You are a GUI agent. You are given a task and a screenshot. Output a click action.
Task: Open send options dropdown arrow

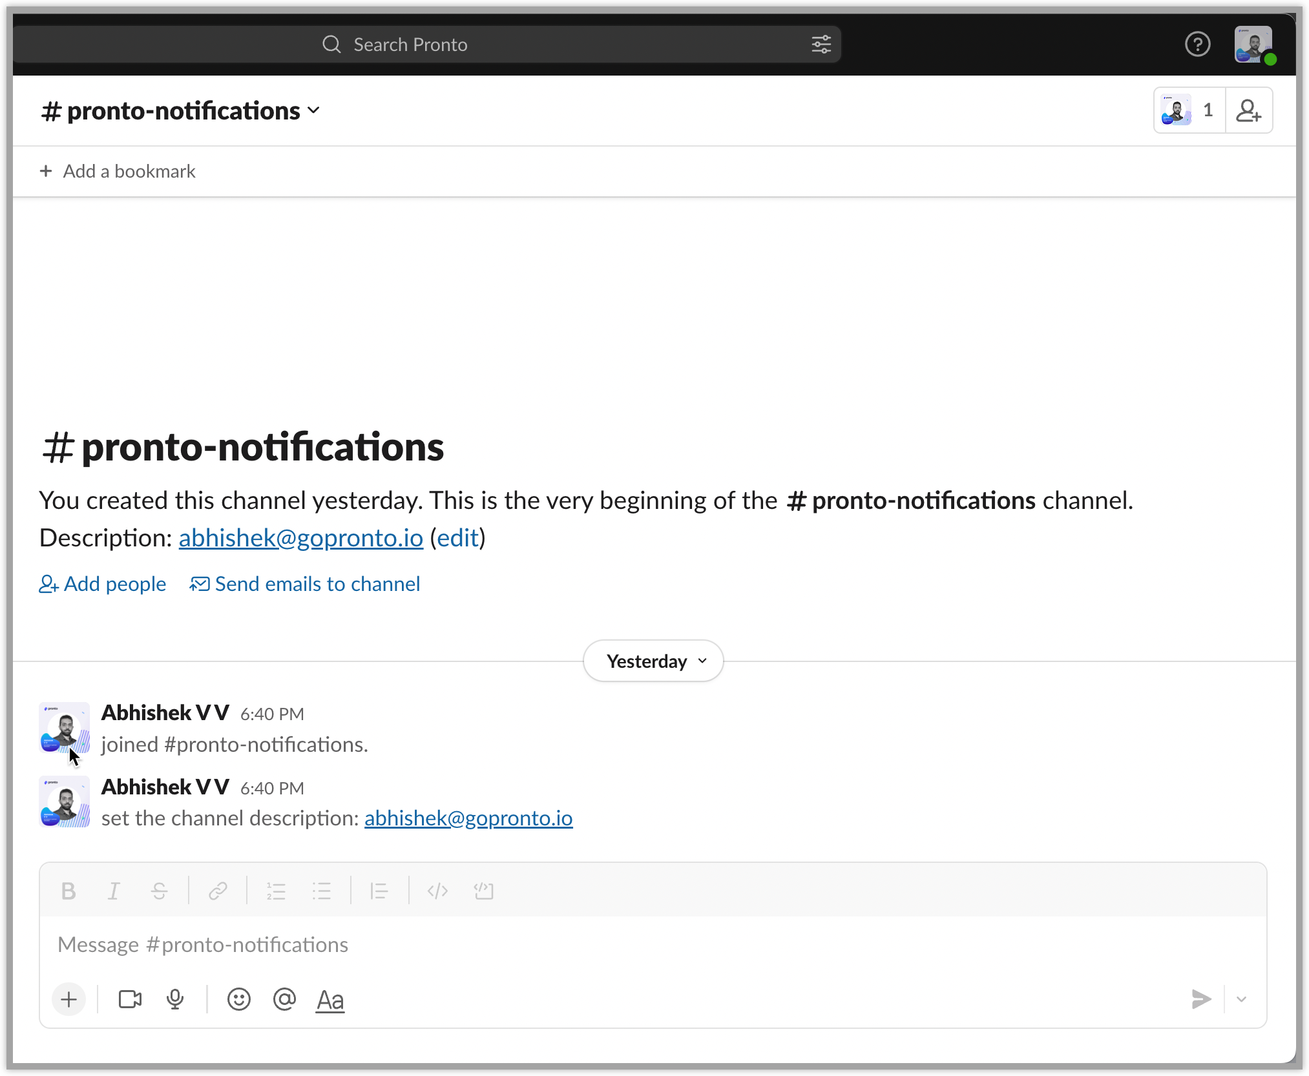click(1241, 1000)
